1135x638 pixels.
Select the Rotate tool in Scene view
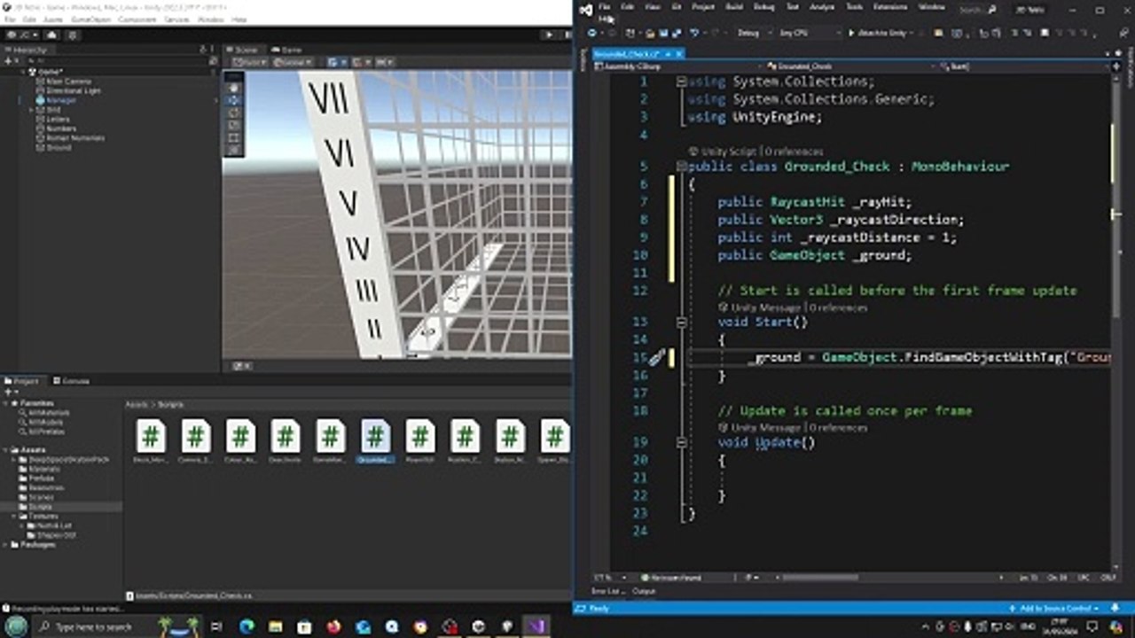(x=234, y=113)
